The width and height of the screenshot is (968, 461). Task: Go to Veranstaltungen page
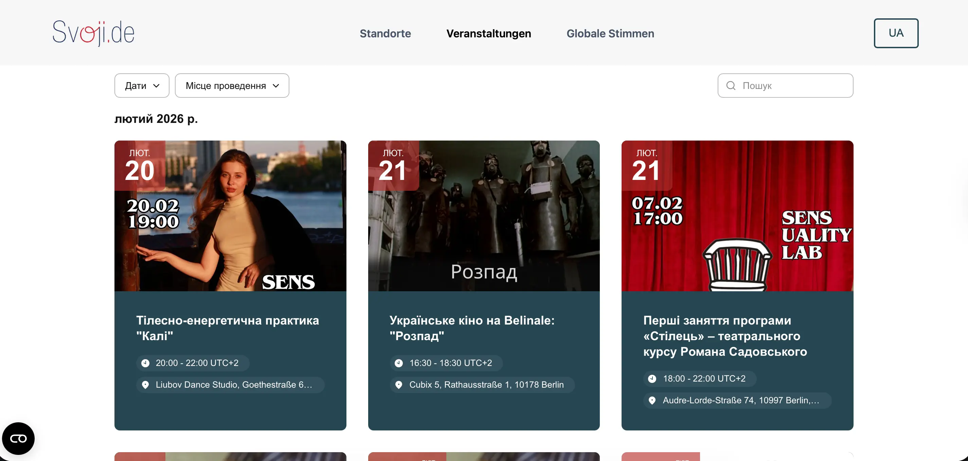(488, 34)
